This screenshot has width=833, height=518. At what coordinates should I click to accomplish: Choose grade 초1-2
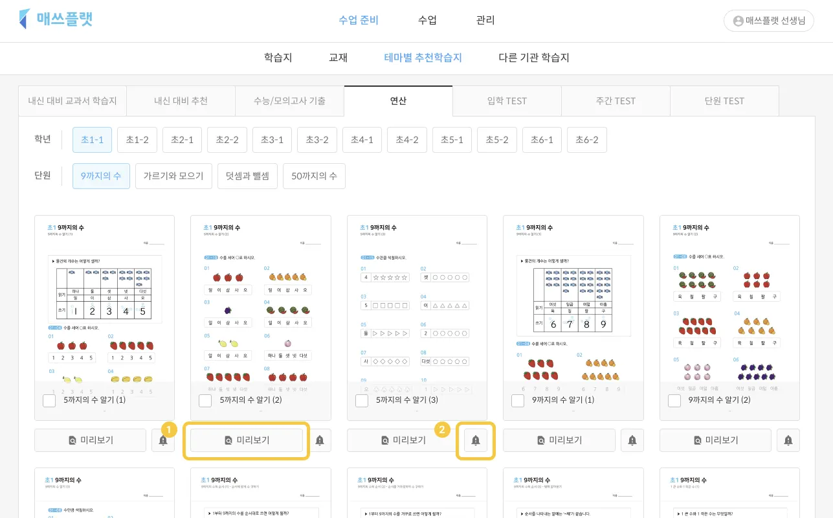click(137, 140)
